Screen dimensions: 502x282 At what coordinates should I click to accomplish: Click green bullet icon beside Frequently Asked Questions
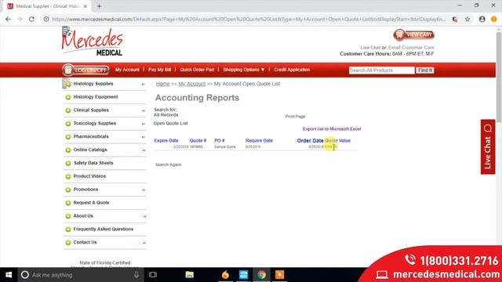[68, 230]
